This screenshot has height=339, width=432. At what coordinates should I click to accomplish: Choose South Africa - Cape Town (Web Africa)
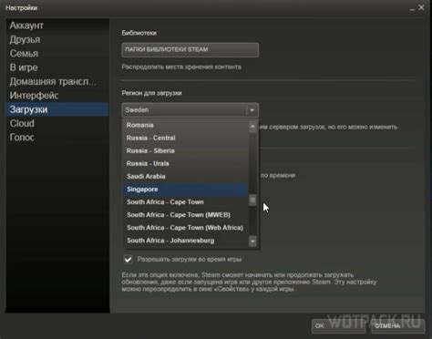[x=185, y=228]
